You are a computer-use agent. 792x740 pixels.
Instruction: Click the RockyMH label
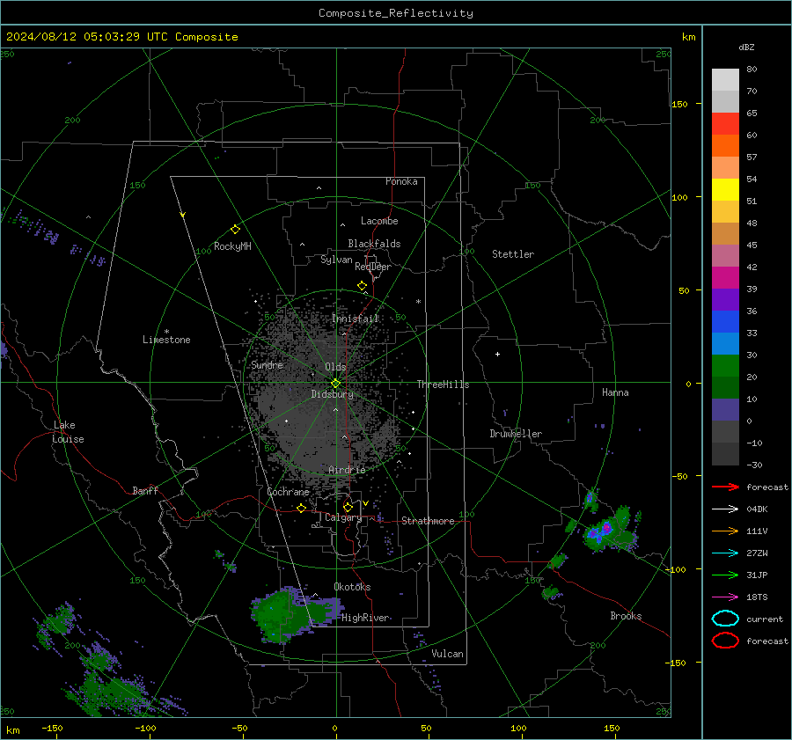tap(232, 246)
